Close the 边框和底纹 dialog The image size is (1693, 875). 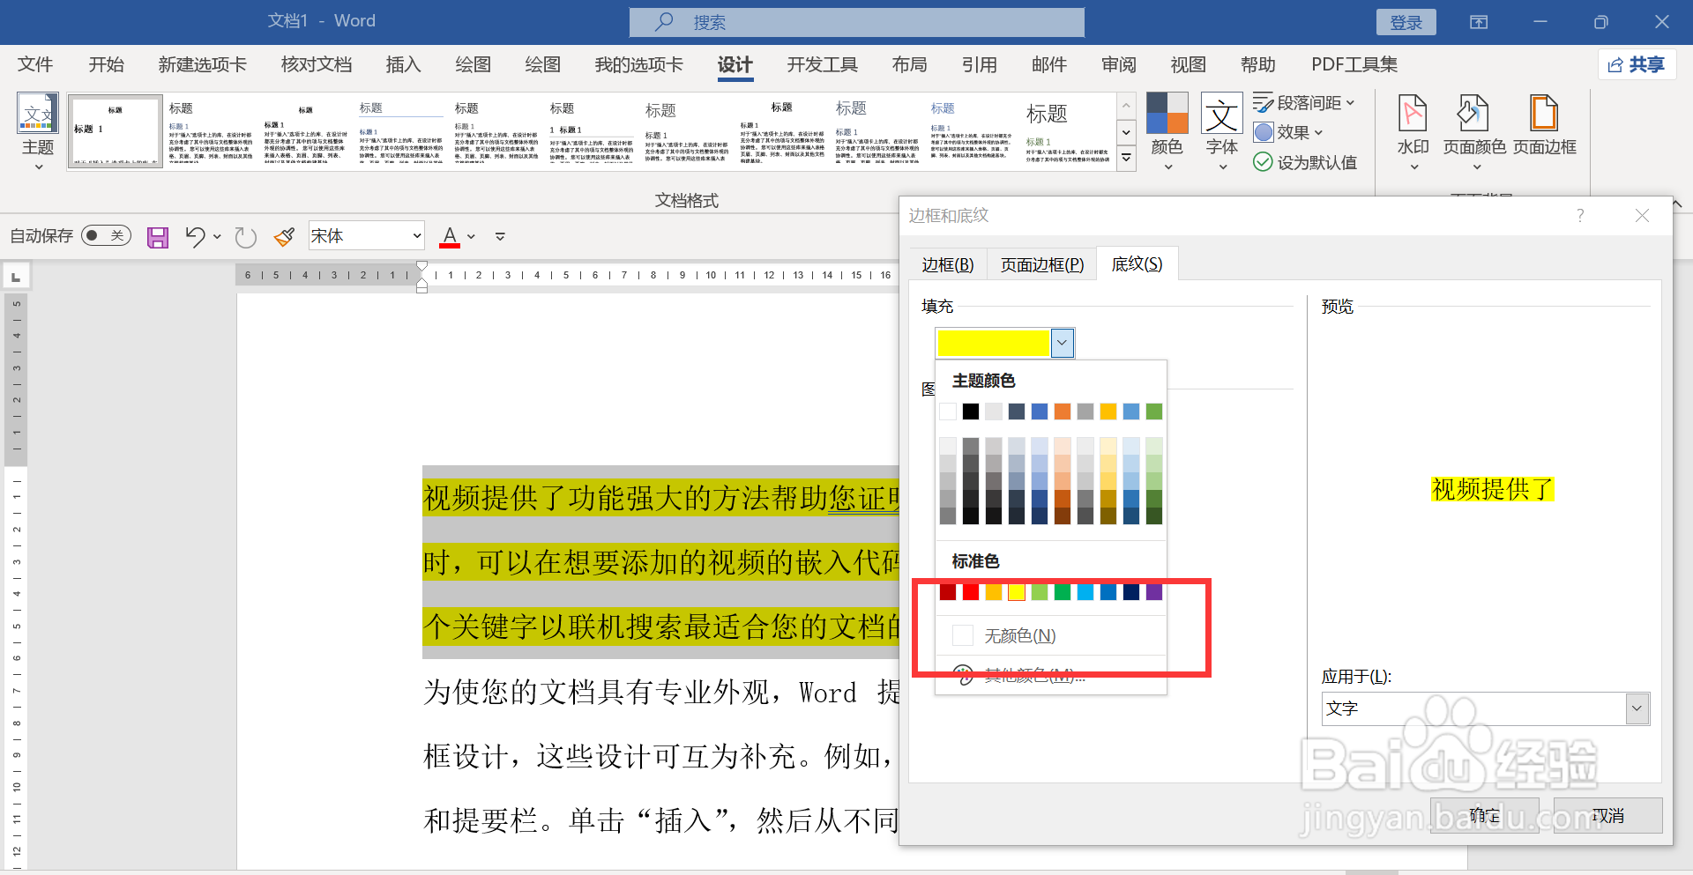pyautogui.click(x=1642, y=216)
